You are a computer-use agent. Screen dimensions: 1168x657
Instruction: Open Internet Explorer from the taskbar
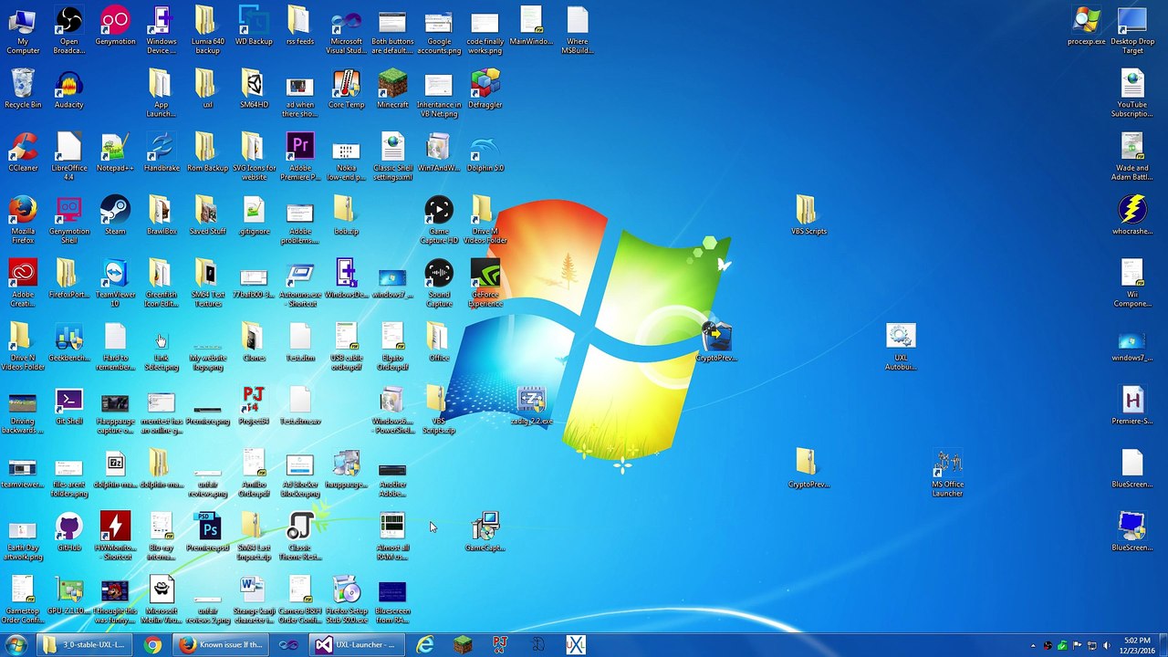click(425, 645)
